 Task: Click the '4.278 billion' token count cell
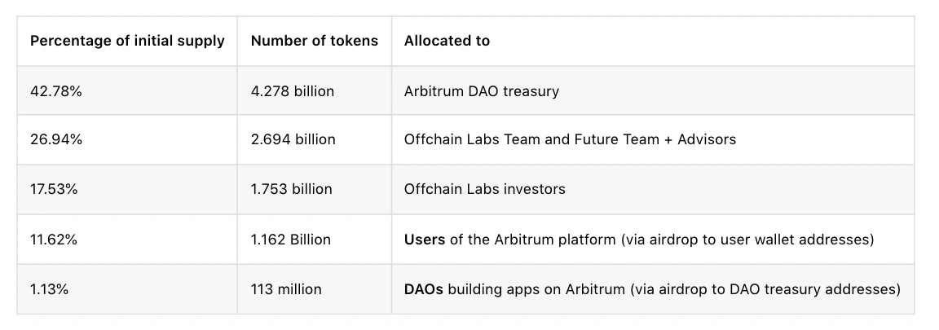pos(315,90)
